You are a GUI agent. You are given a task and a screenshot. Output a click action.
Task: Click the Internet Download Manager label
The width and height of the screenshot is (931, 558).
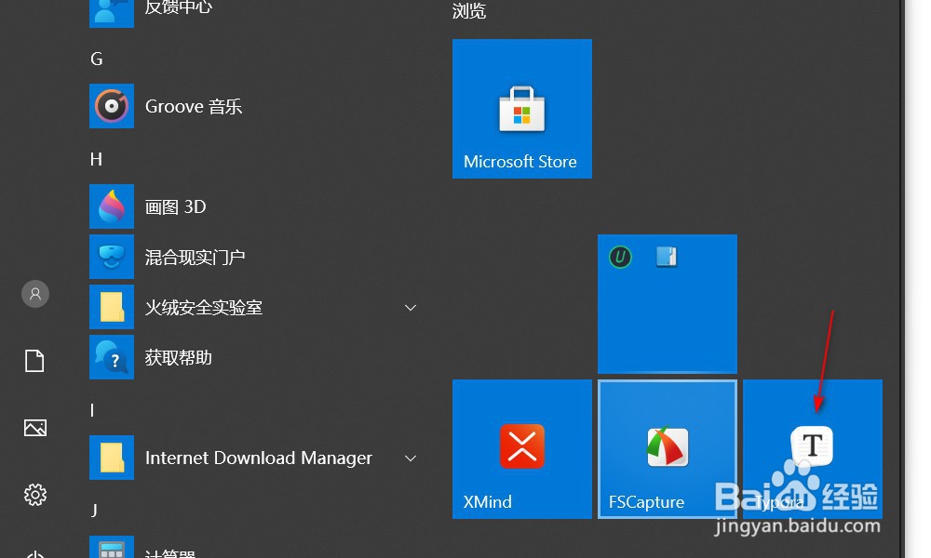coord(259,458)
